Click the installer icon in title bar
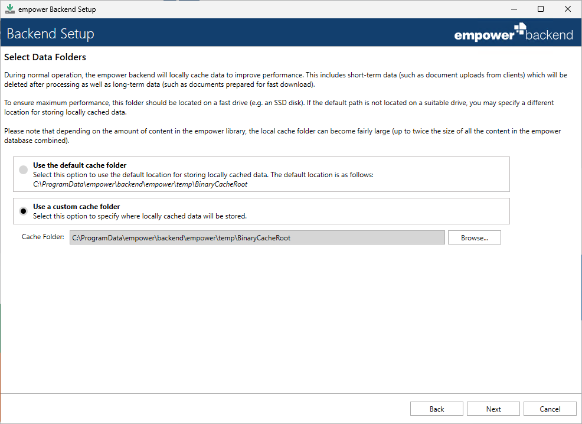 click(10, 9)
